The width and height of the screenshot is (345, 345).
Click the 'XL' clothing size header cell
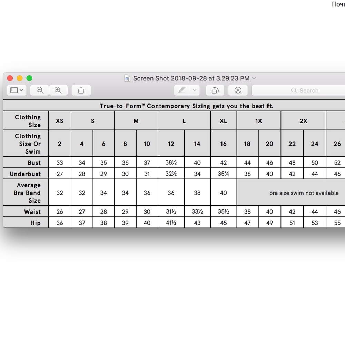pyautogui.click(x=223, y=121)
